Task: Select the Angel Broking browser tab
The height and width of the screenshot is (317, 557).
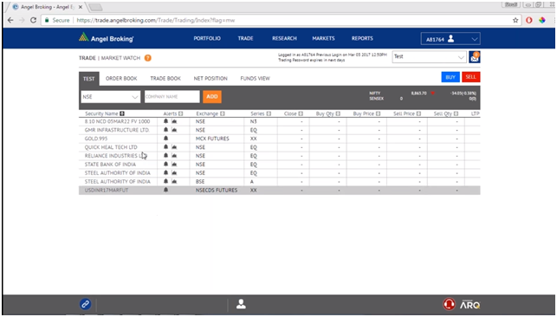Action: pyautogui.click(x=48, y=7)
